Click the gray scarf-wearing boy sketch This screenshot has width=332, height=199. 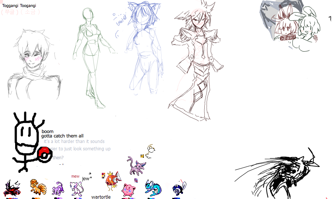[35, 64]
